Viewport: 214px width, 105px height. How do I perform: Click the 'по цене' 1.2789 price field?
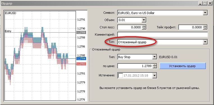[135, 66]
